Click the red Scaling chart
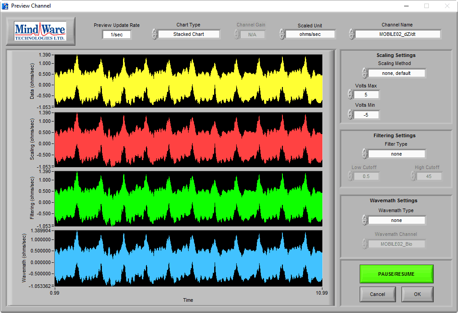 click(189, 140)
